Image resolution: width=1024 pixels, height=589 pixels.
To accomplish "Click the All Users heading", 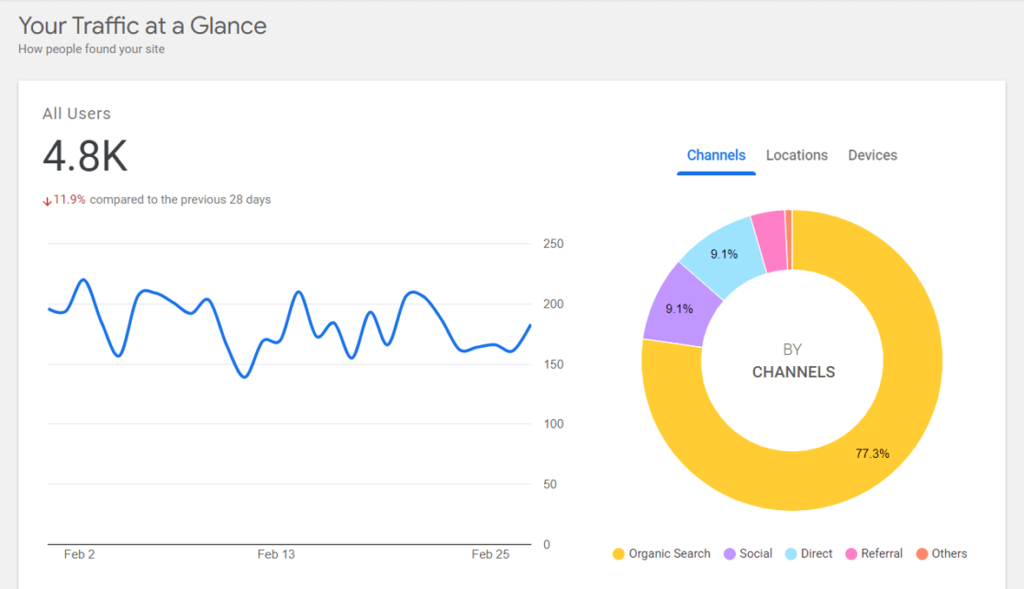I will (76, 114).
